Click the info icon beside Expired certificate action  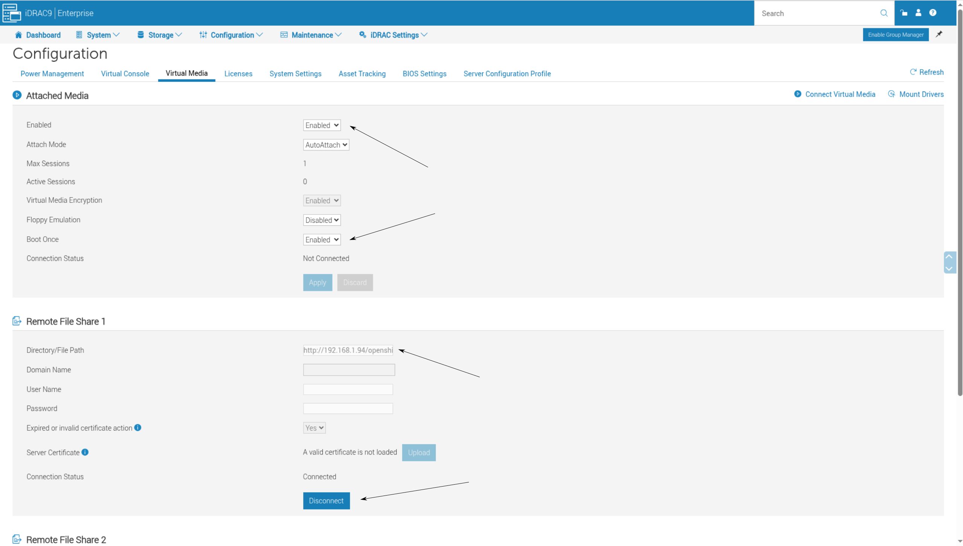coord(137,427)
